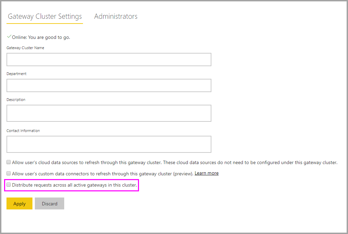
Task: Select the Gateway Cluster Name label
Action: click(25, 48)
